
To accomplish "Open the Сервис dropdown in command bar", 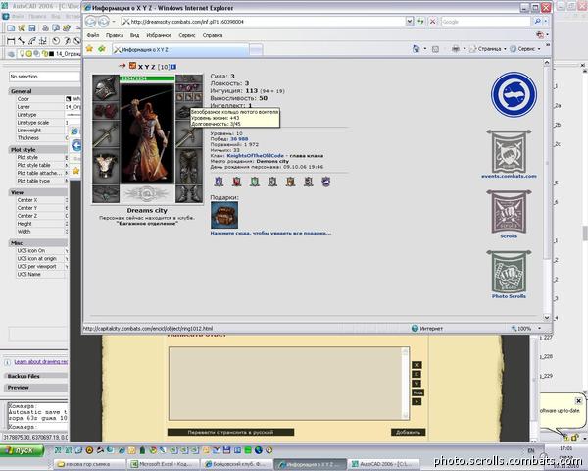I will [x=525, y=49].
